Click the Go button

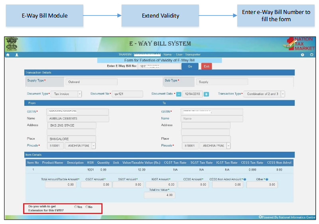[x=190, y=66]
